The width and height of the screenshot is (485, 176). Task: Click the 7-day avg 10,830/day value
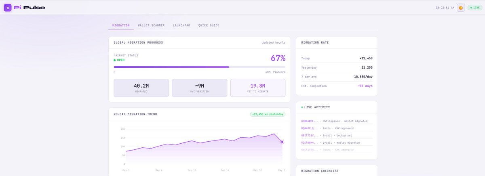pos(363,76)
